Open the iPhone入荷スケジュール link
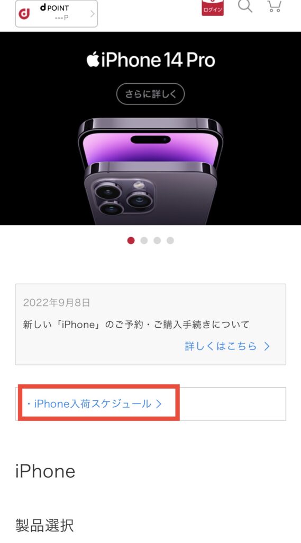The image size is (301, 543). 92,404
